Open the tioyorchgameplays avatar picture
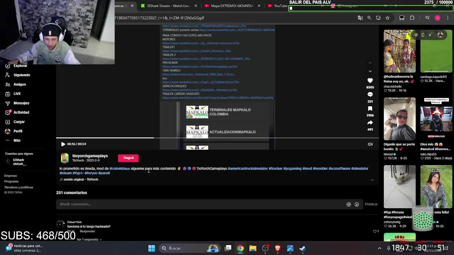 (x=65, y=158)
